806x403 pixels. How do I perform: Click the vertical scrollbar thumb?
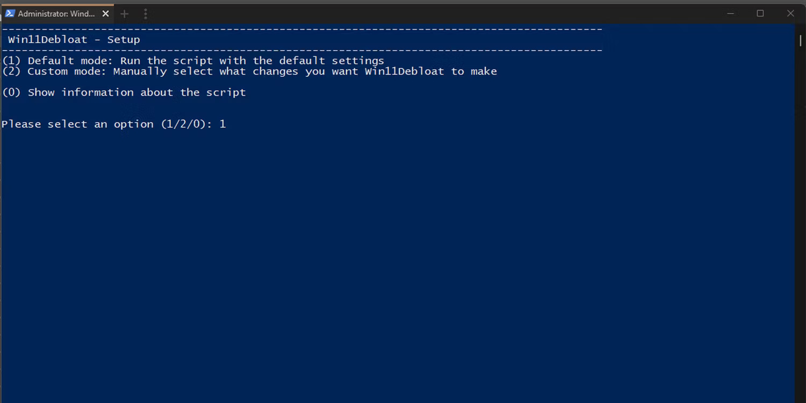click(801, 40)
